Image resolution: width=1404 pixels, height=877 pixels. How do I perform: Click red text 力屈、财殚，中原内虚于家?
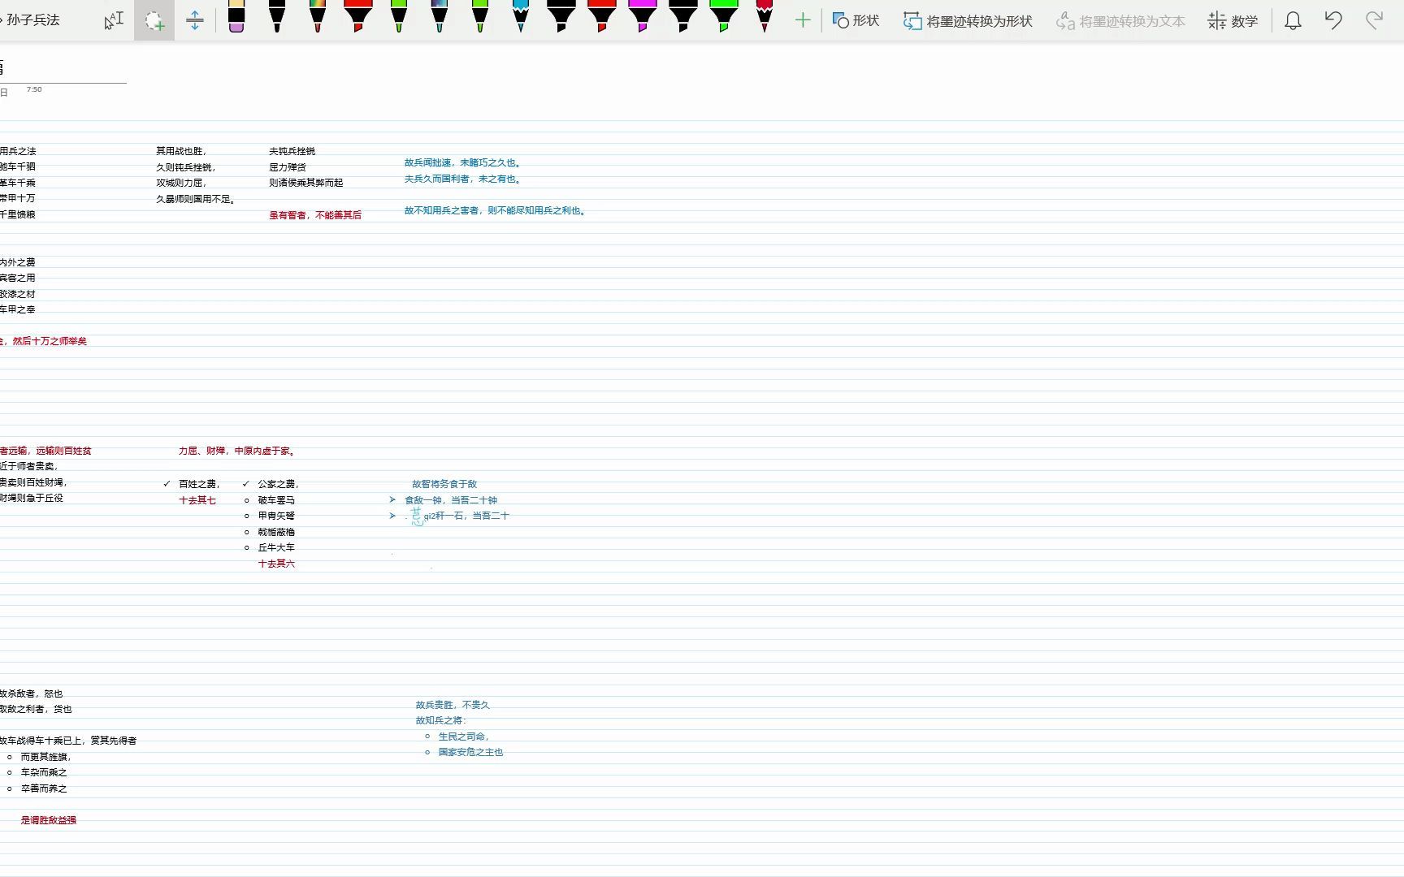tap(237, 451)
